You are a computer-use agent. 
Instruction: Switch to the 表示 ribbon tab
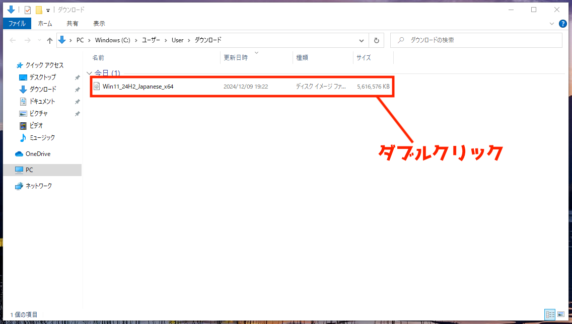[x=99, y=23]
